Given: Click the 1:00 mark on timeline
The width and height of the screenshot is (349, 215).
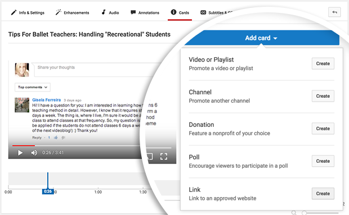Looking at the screenshot, I should click(98, 192).
